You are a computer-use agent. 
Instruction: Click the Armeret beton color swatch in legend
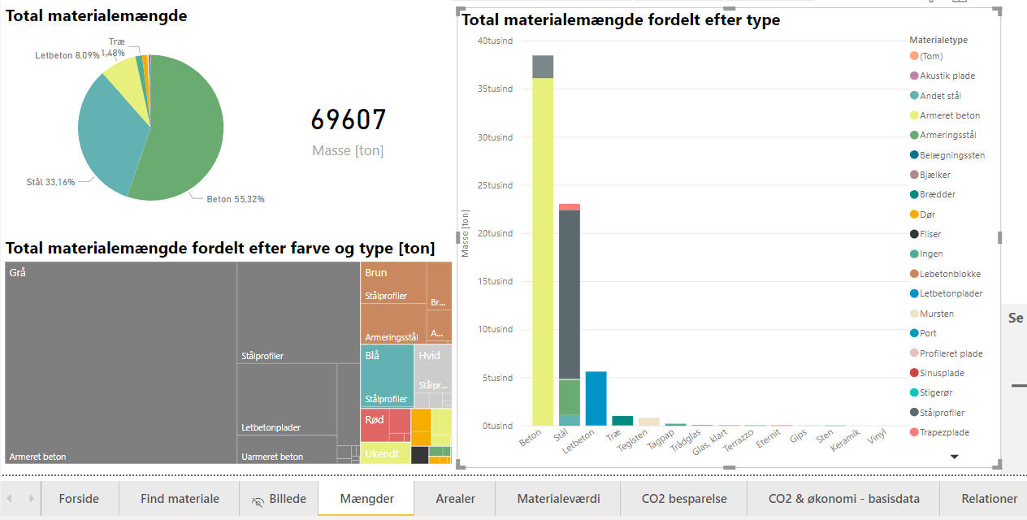912,115
